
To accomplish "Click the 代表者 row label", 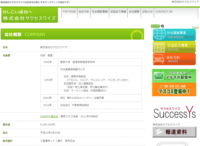I will pos(6,55).
